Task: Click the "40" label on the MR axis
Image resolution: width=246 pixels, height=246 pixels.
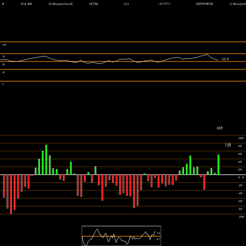Action: tap(240, 162)
